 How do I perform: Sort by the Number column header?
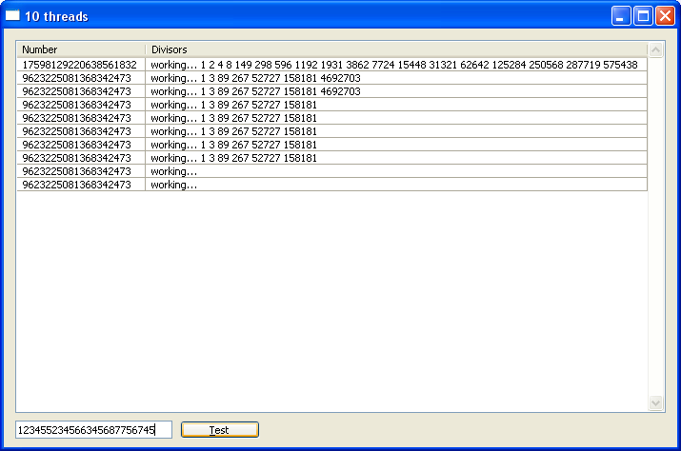pos(81,49)
